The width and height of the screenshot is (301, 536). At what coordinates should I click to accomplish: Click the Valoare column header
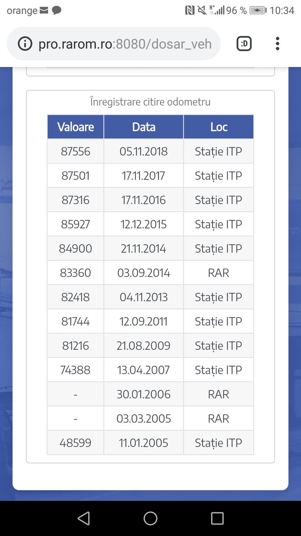pos(75,127)
